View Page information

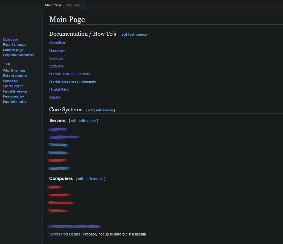(x=15, y=102)
